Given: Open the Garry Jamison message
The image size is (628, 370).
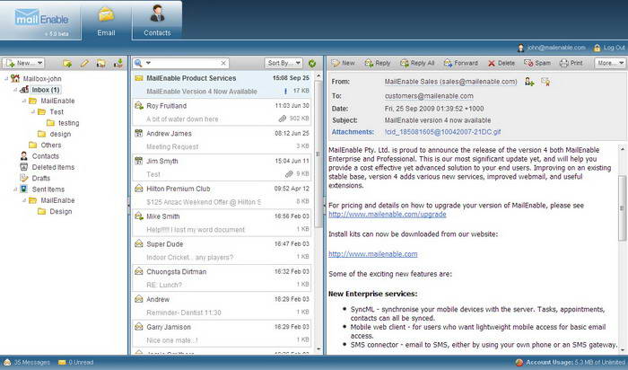Looking at the screenshot, I should [x=222, y=333].
